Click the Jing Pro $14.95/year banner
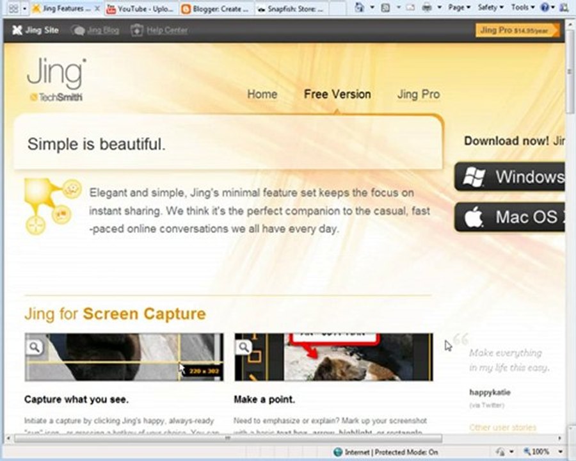 click(517, 30)
